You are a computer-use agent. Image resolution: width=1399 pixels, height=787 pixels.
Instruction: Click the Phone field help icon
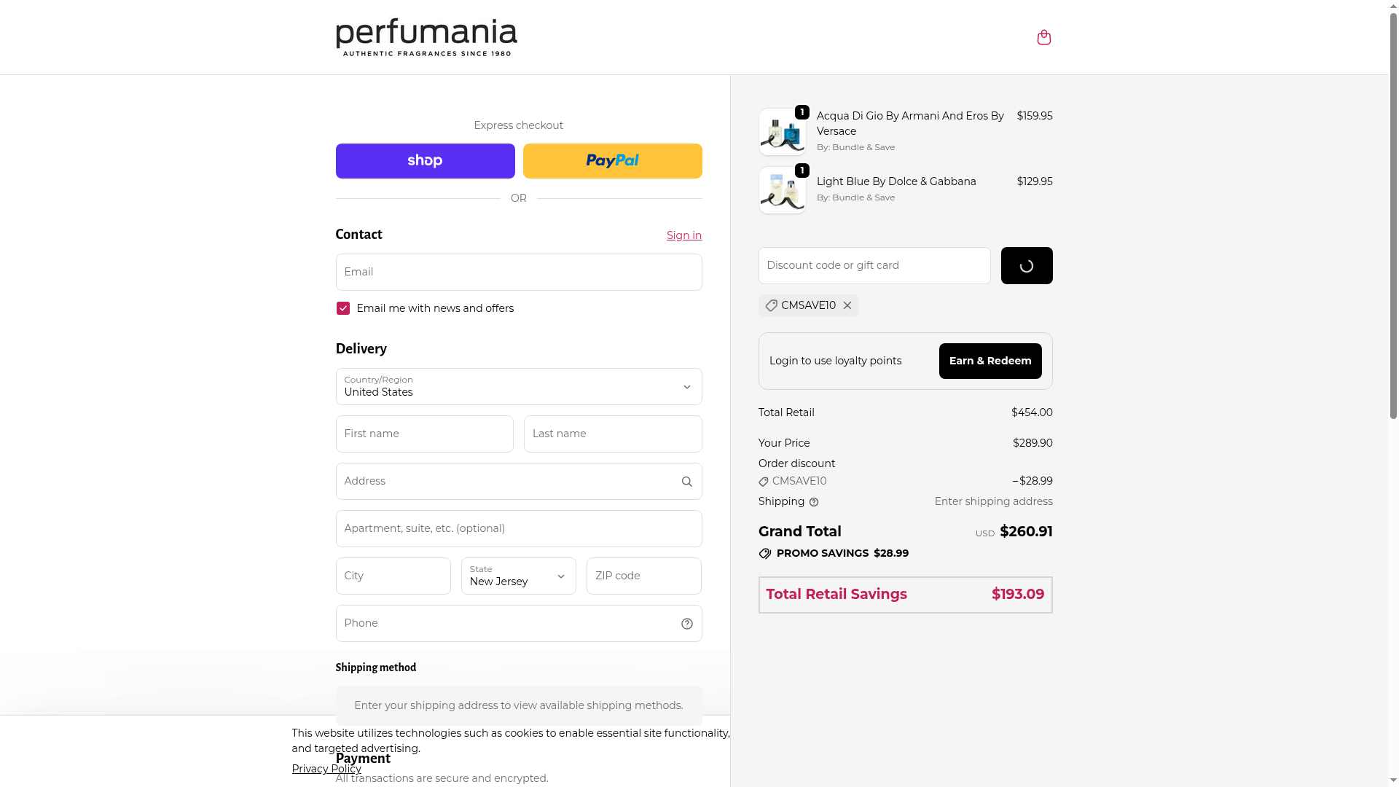[x=686, y=624]
